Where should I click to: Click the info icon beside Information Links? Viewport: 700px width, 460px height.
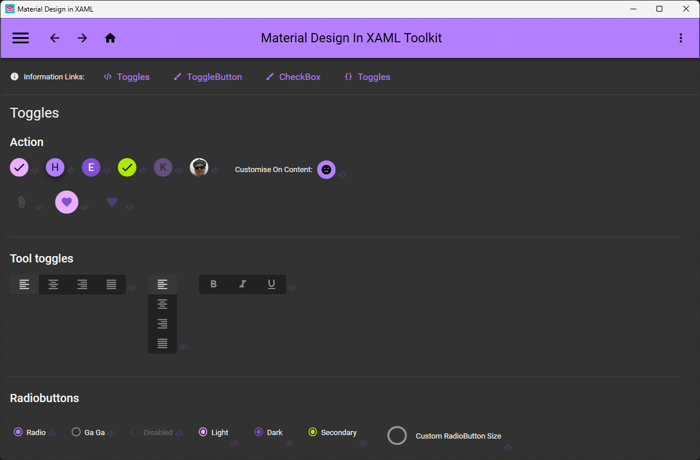pos(15,76)
